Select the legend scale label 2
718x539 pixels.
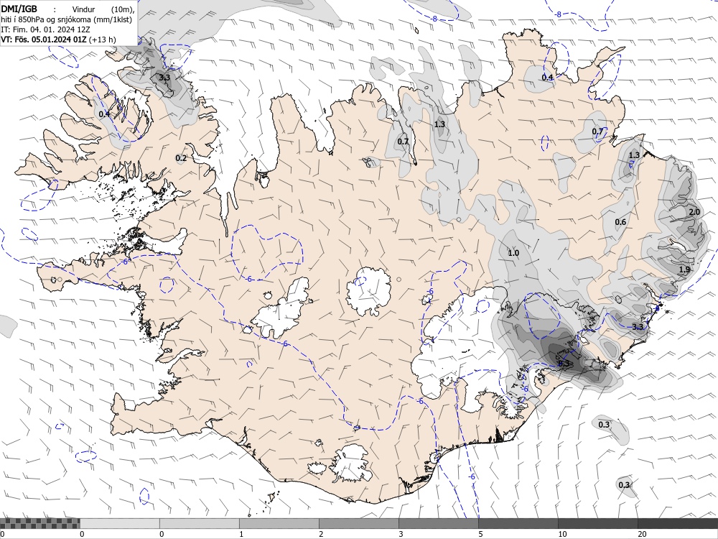coord(321,534)
